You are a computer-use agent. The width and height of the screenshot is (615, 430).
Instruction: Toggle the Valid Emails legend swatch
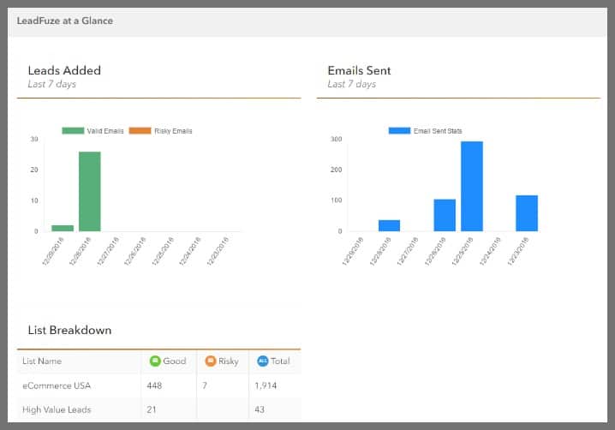[73, 131]
